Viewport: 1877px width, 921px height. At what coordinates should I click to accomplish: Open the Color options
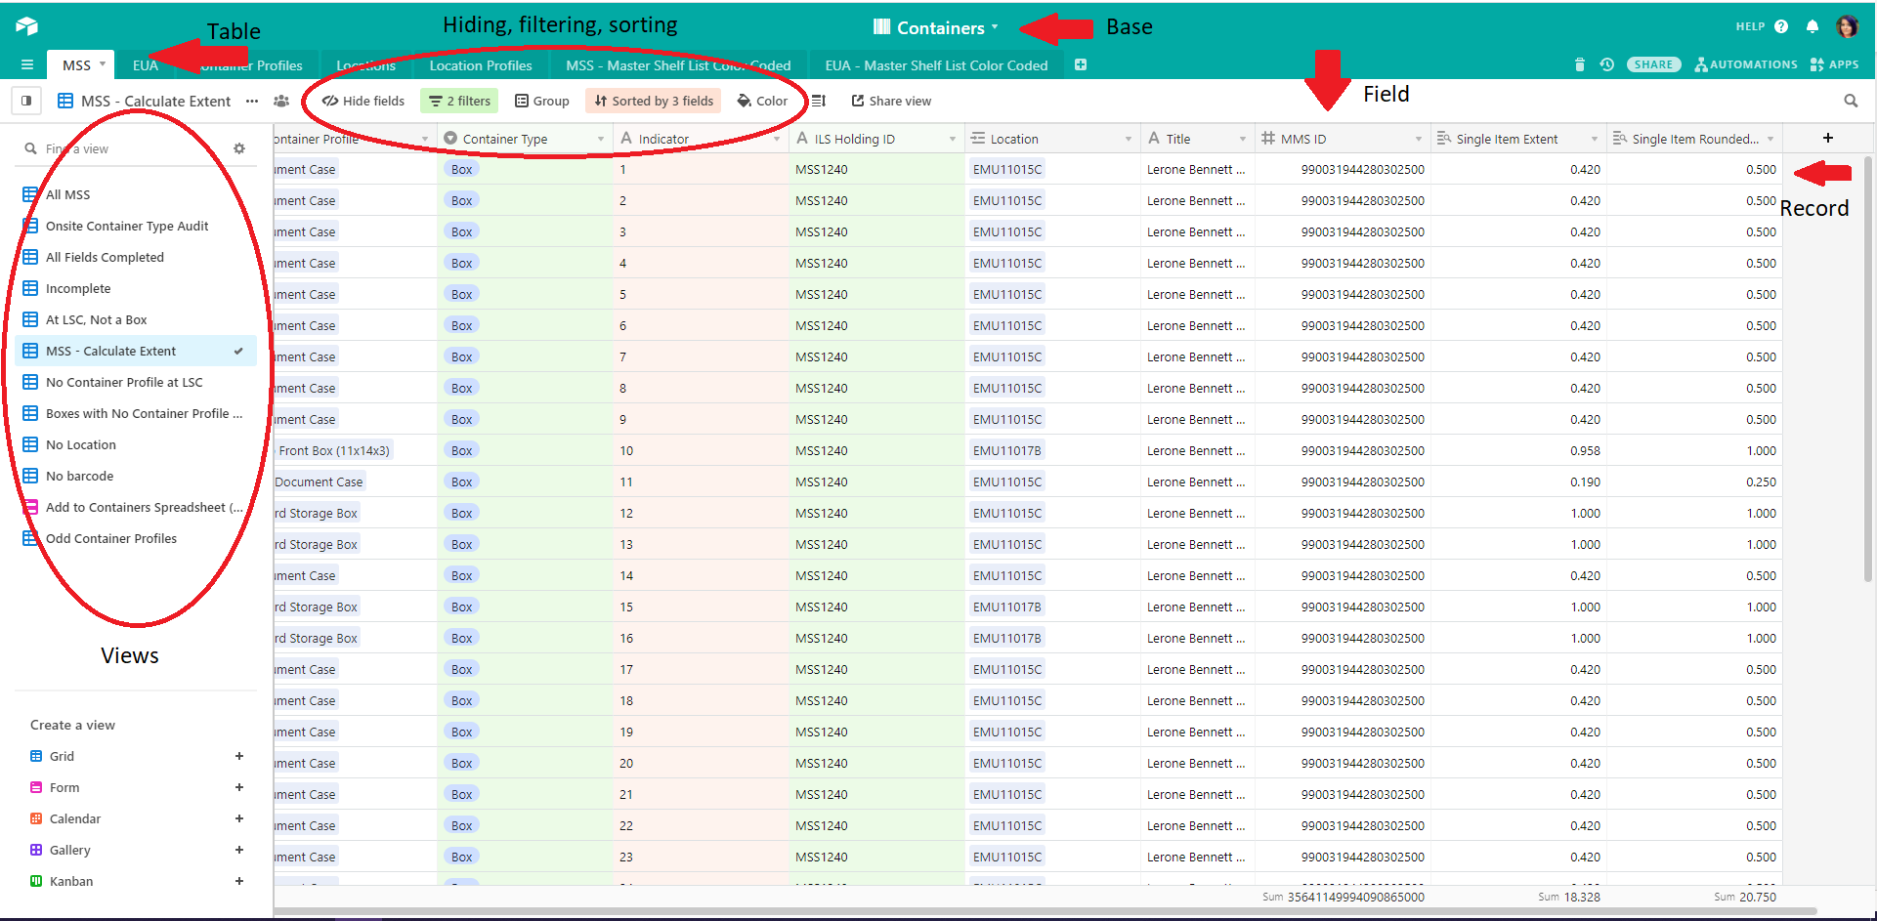(x=762, y=101)
